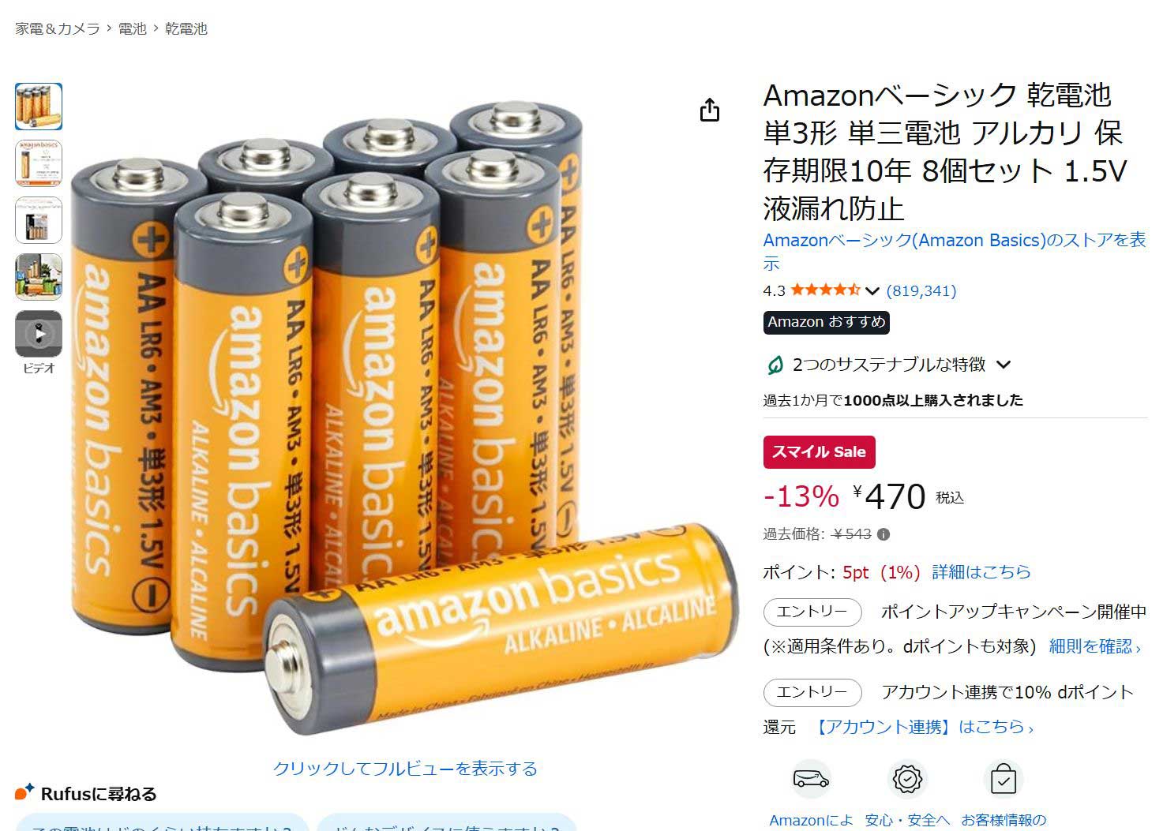Image resolution: width=1163 pixels, height=831 pixels.
Task: Click the customer information bag icon
Action: click(x=1004, y=780)
